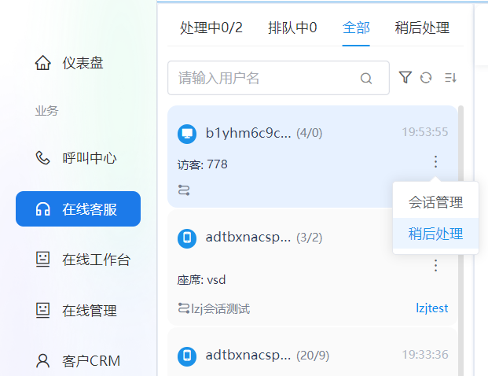Open 在线客服 in sidebar
The height and width of the screenshot is (376, 488).
(x=78, y=208)
